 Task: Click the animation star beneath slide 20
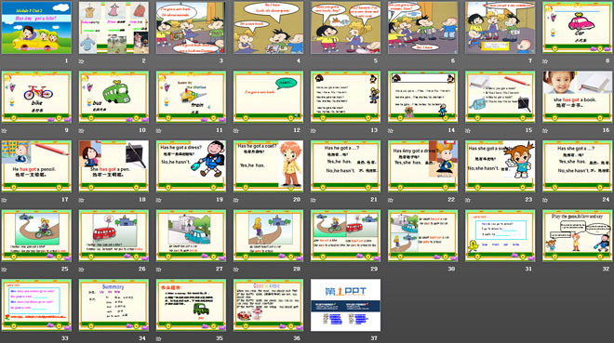[x=236, y=200]
